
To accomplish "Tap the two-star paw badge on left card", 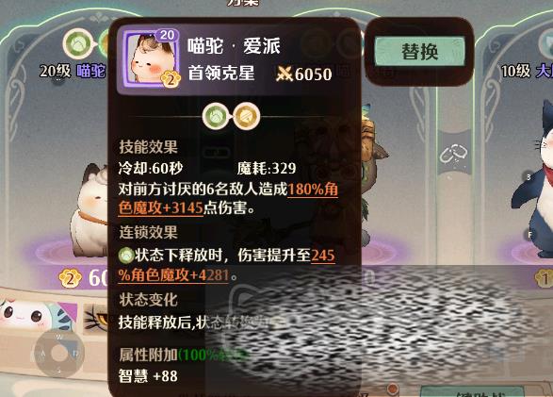I will (x=70, y=278).
